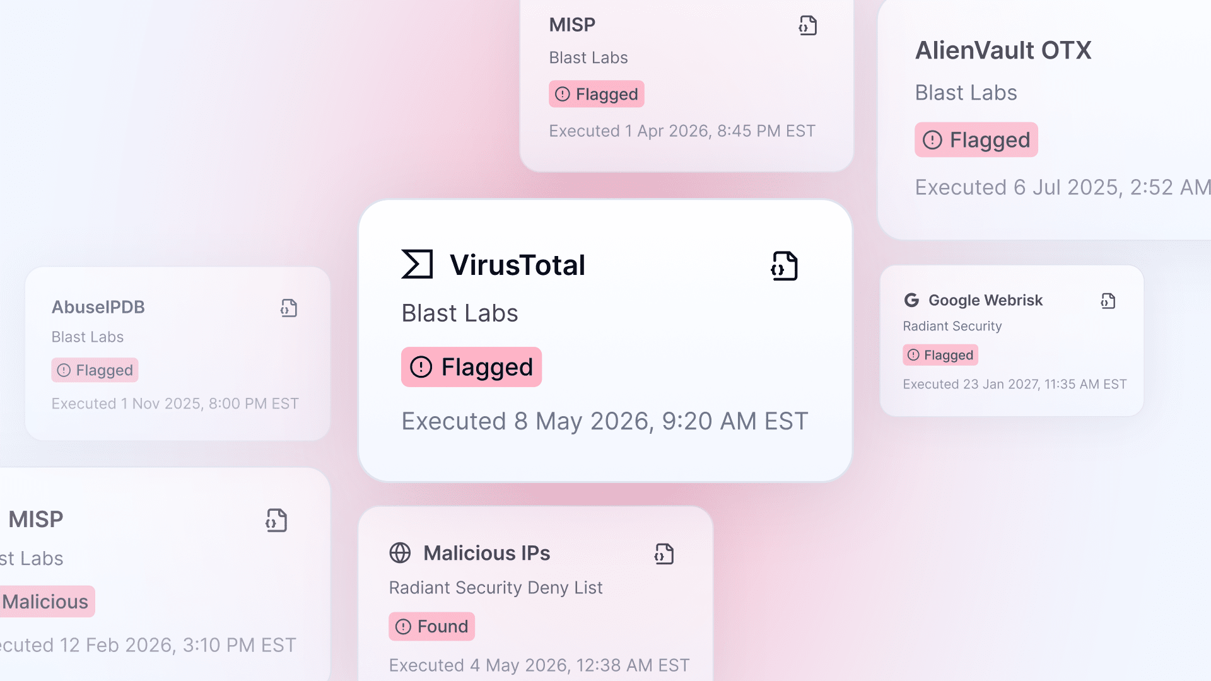The image size is (1211, 681).
Task: Open the JSON file icon on the AbuseIPDB card
Action: (x=289, y=308)
